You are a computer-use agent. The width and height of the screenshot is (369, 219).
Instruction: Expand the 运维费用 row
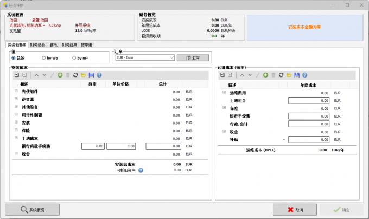click(x=224, y=92)
